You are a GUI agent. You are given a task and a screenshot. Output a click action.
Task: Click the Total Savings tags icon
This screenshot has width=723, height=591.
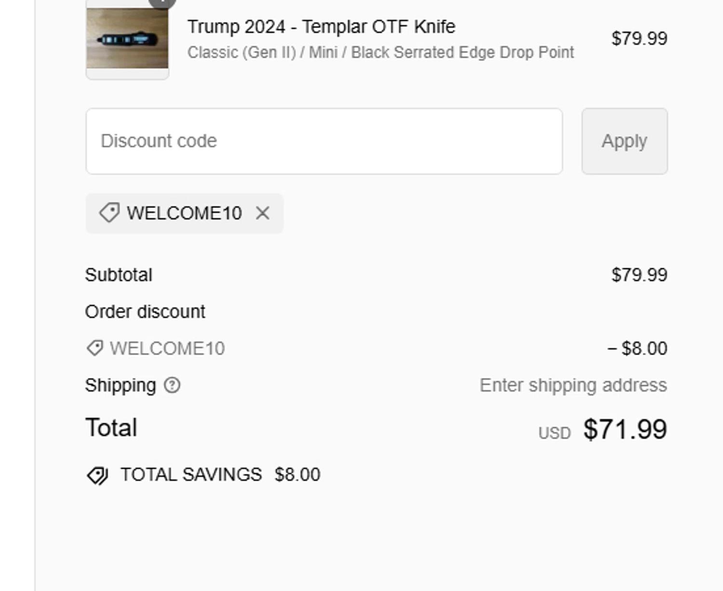pyautogui.click(x=97, y=475)
